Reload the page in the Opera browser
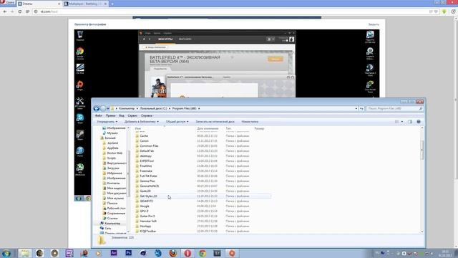This screenshot has height=258, width=458. pyautogui.click(x=20, y=11)
